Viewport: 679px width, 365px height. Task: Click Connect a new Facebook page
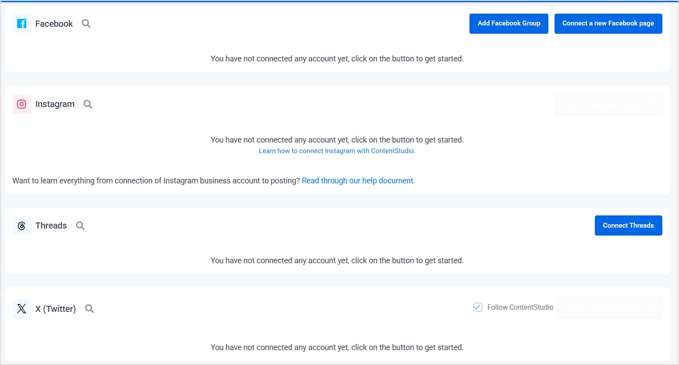pyautogui.click(x=608, y=24)
